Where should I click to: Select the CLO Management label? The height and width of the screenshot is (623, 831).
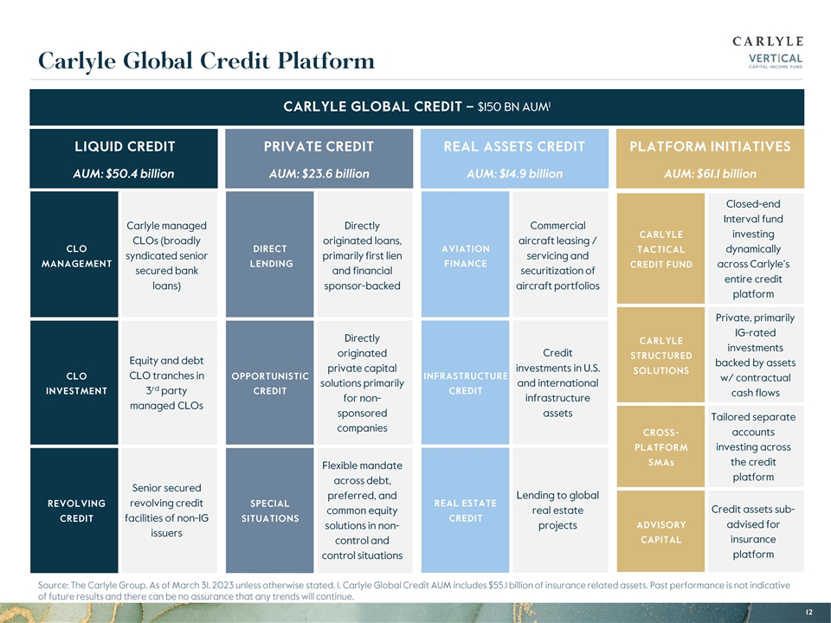click(74, 254)
